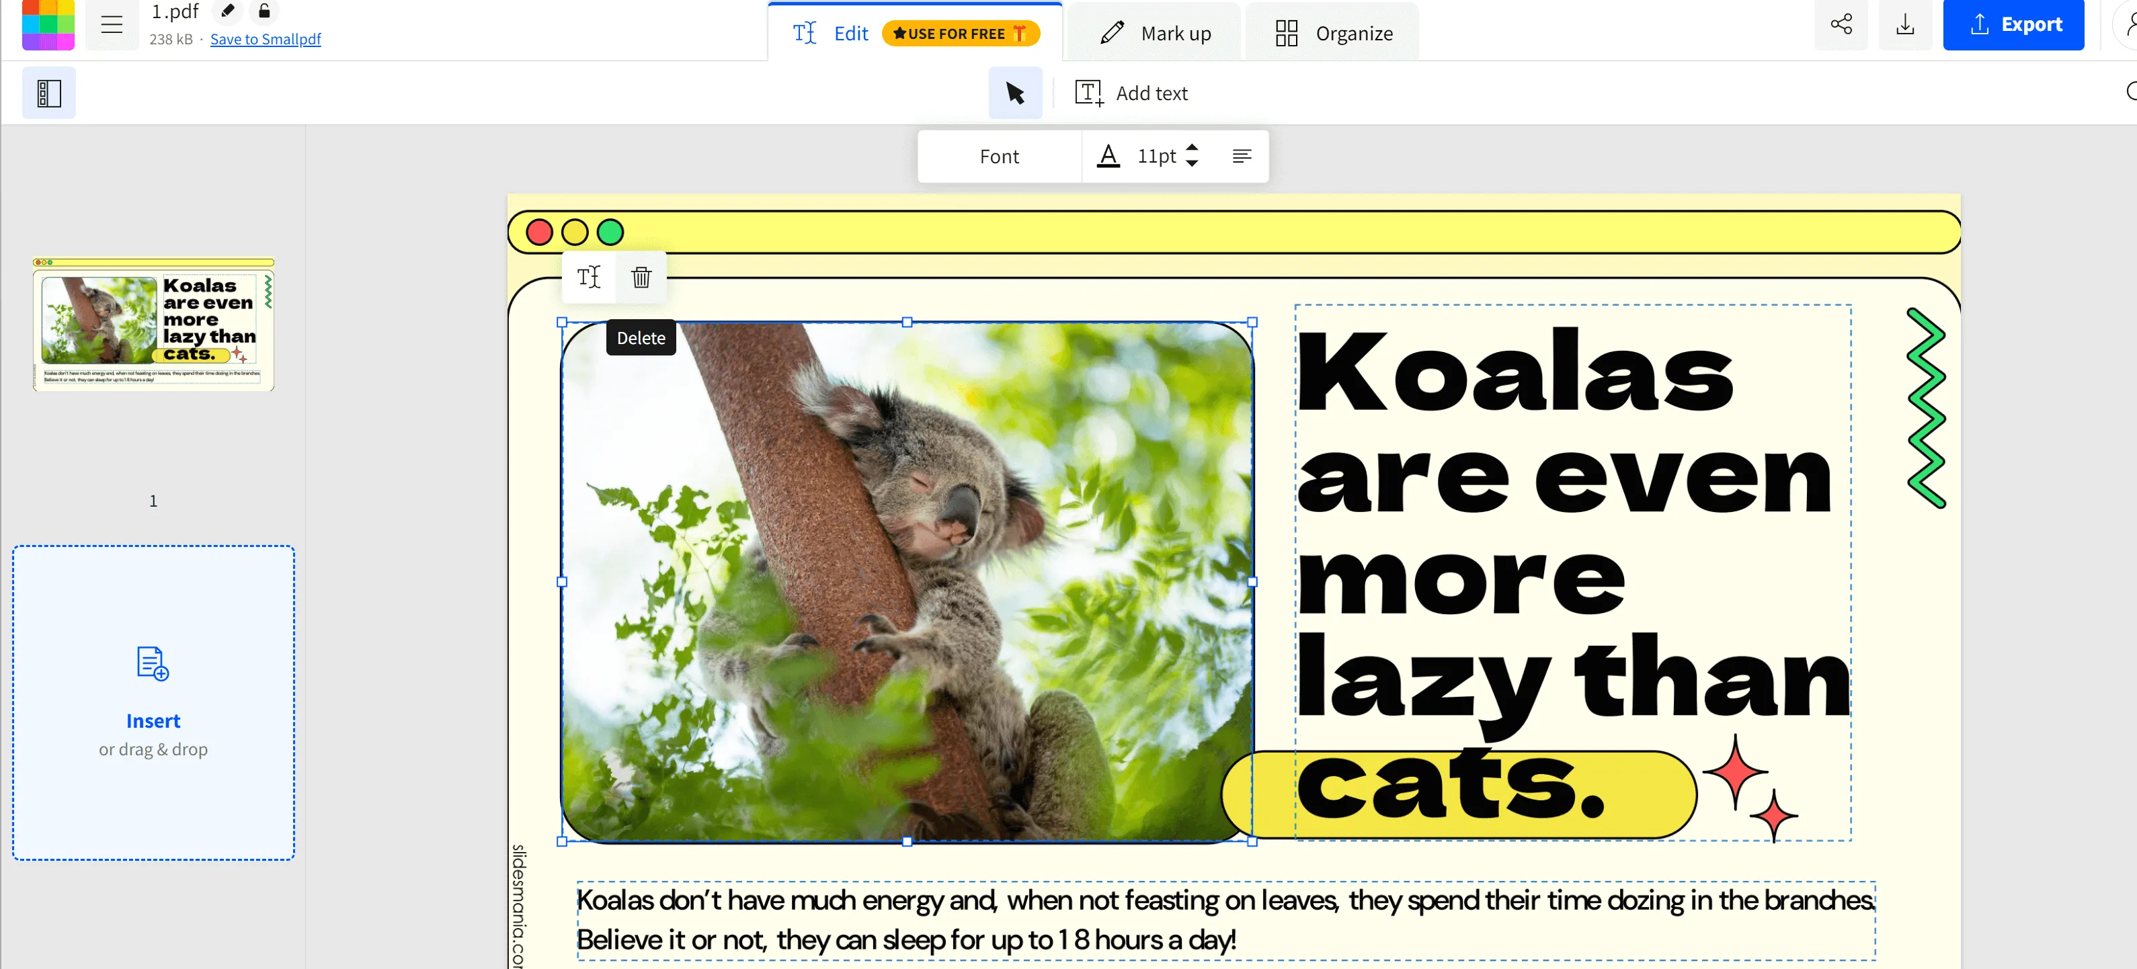Click the Export button
The image size is (2137, 969).
click(2013, 24)
